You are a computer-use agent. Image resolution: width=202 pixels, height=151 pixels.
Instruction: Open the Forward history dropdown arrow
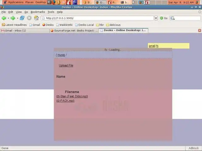click(18, 18)
